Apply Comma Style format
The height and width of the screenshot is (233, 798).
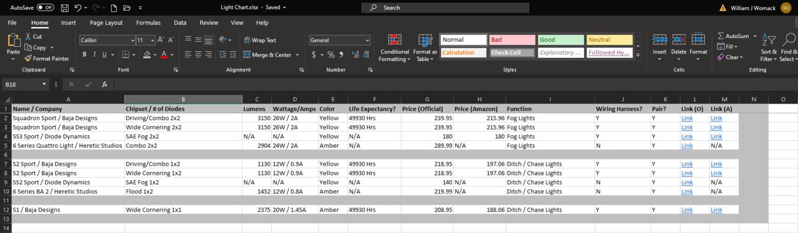tap(342, 55)
